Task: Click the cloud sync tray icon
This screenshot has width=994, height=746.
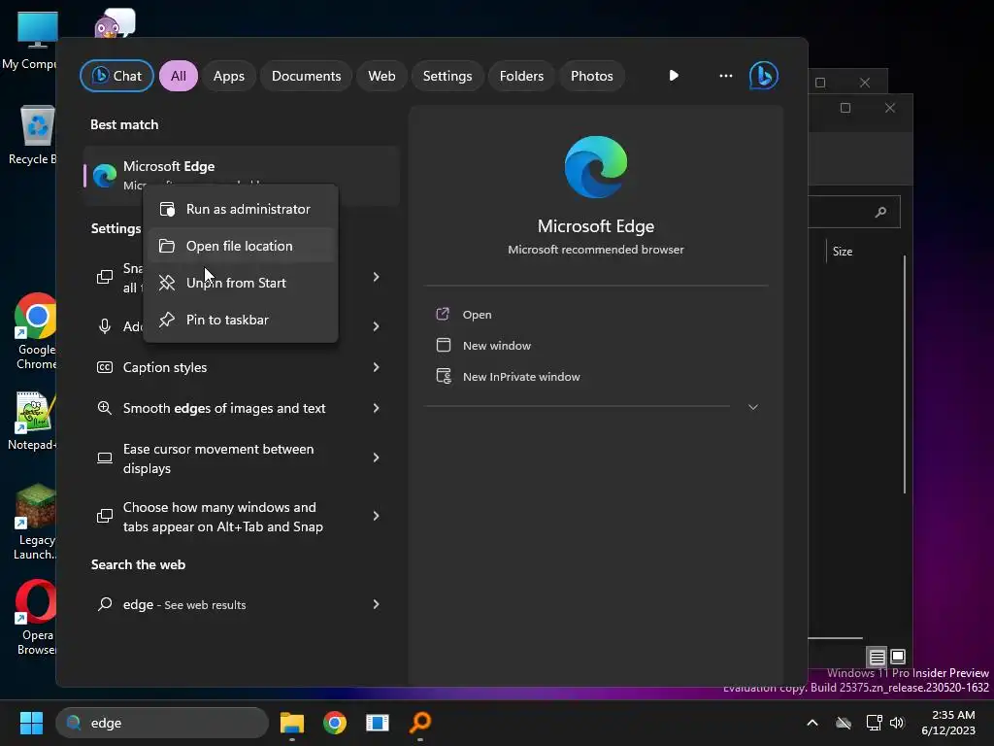Action: 844,723
